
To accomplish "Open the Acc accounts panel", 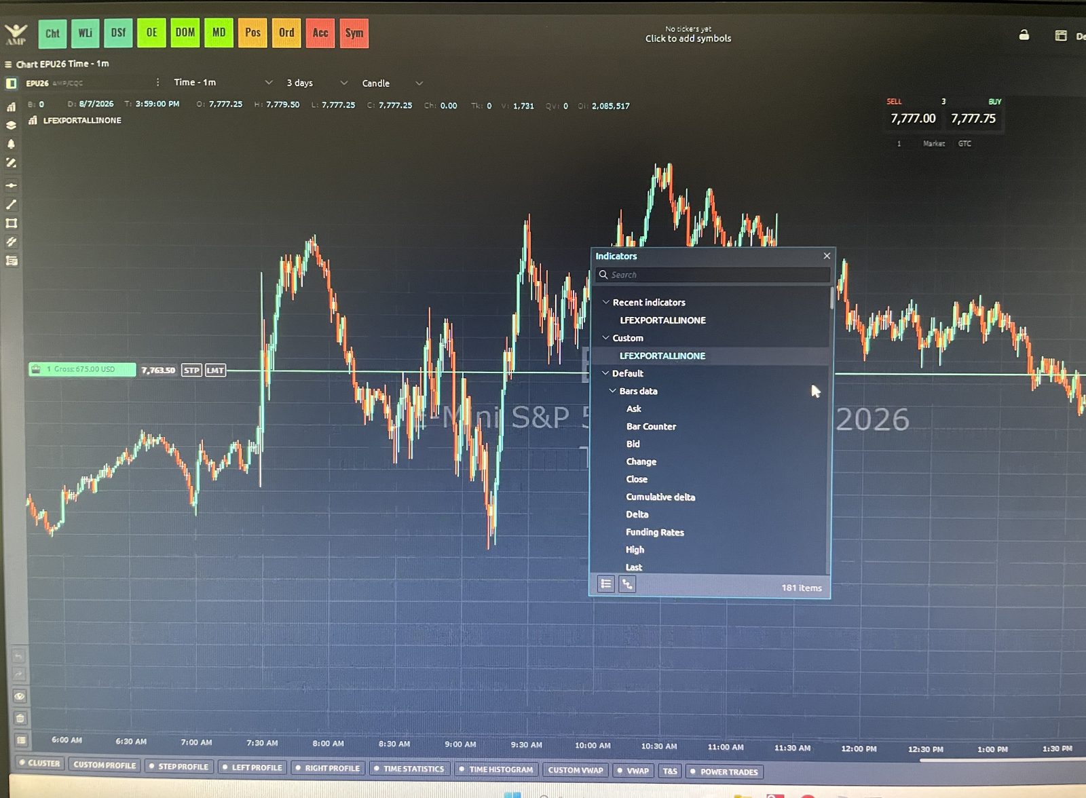I will click(320, 33).
